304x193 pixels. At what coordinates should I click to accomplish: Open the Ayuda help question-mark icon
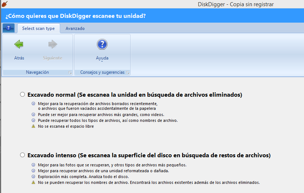[x=102, y=45]
